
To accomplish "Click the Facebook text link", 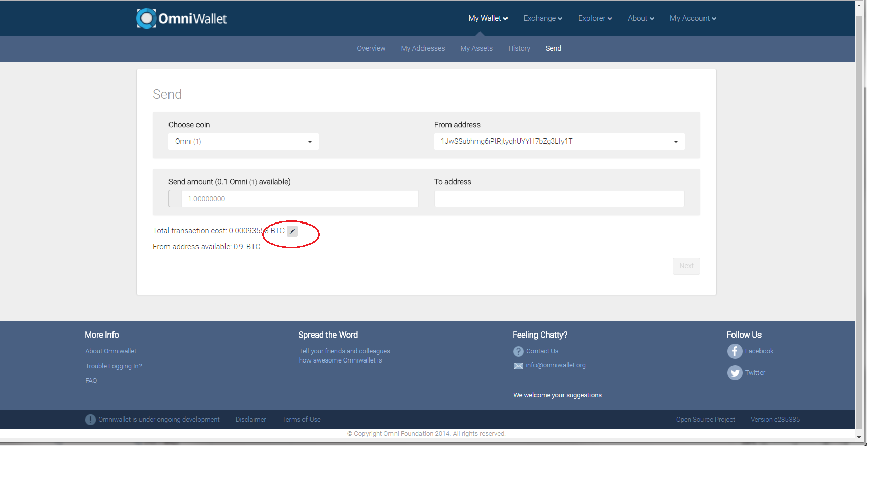I will [759, 351].
